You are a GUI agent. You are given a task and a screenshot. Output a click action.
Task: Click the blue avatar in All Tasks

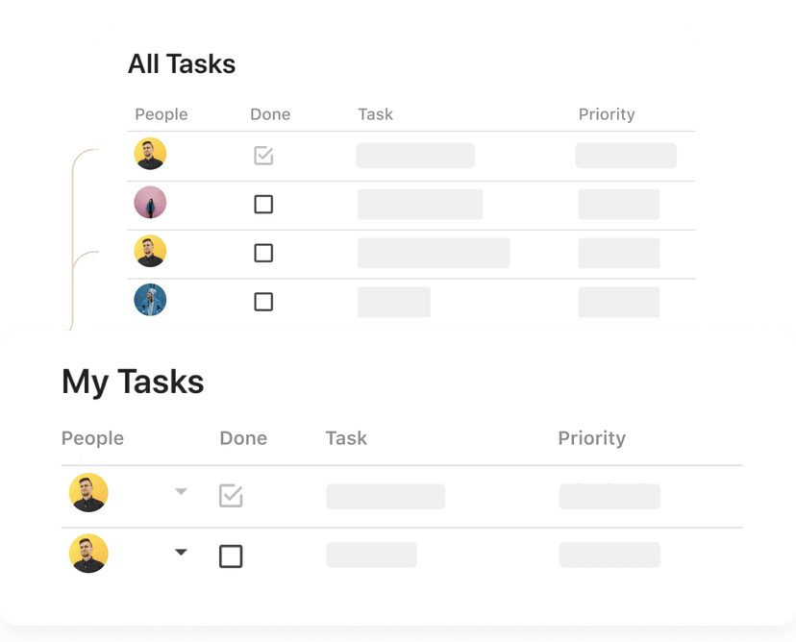point(150,301)
